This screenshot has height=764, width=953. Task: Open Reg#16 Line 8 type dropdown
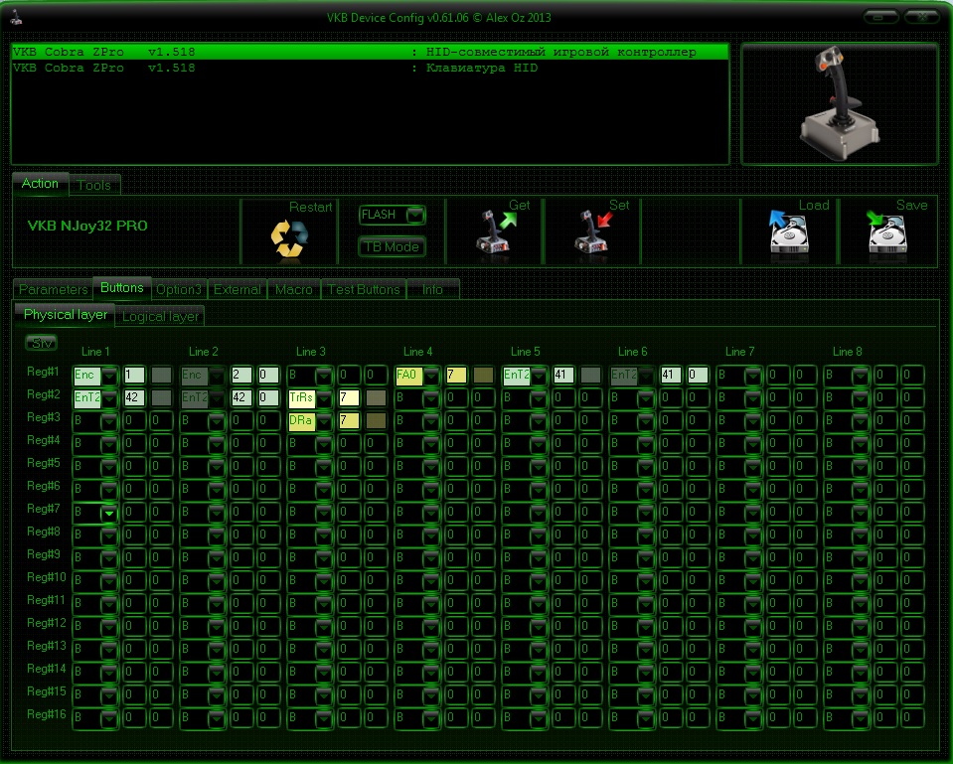(x=860, y=718)
